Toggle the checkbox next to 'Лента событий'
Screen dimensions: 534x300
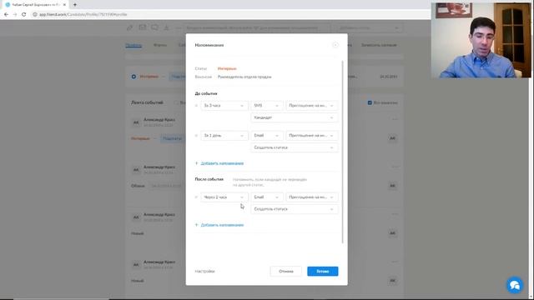[176, 102]
